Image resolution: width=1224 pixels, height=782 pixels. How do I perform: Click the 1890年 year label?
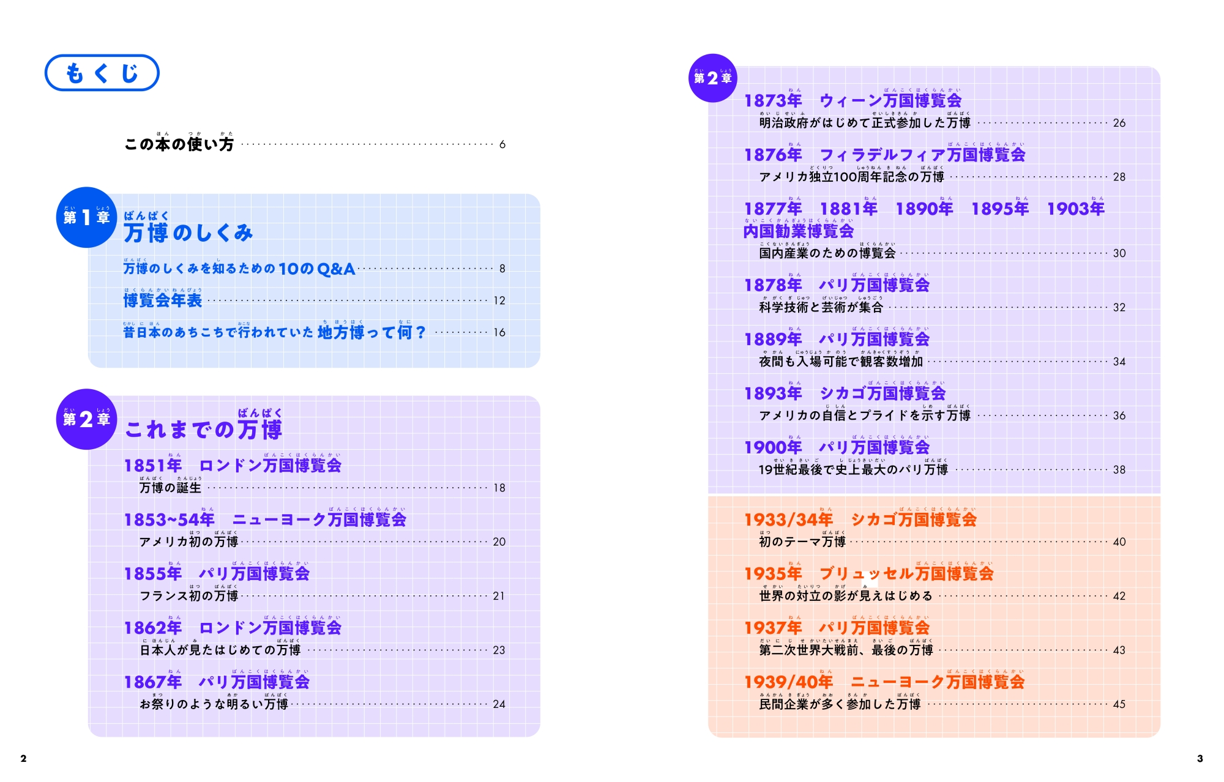point(924,209)
